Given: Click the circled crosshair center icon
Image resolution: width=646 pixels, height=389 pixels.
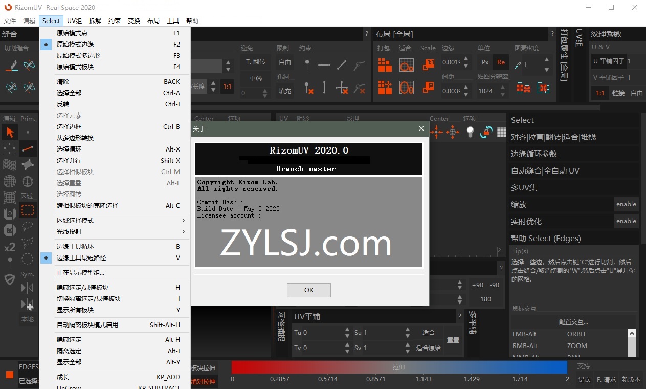Looking at the screenshot, I should click(x=453, y=132).
